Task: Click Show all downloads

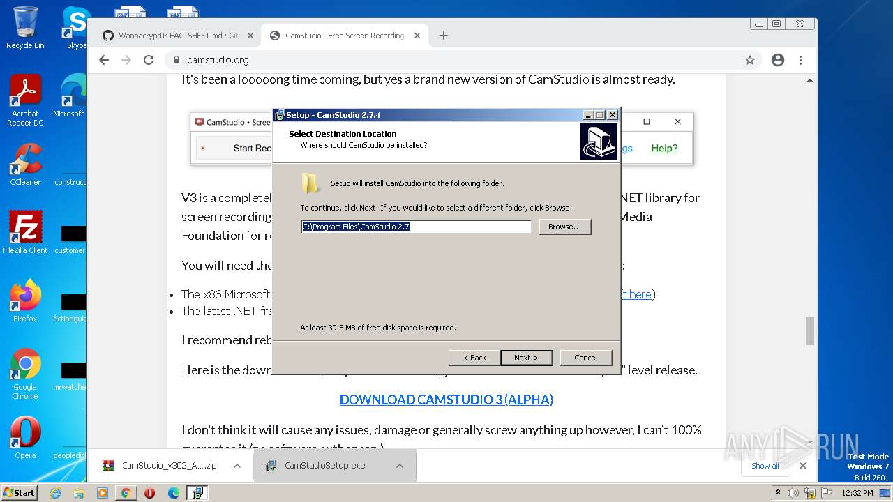Action: pyautogui.click(x=765, y=466)
